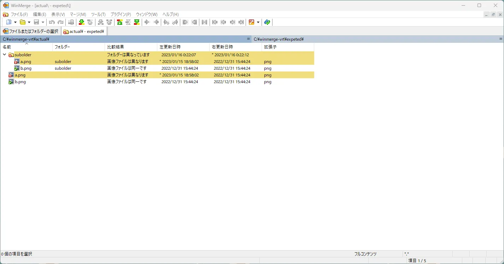Open the New file dropdown arrow

coord(15,22)
